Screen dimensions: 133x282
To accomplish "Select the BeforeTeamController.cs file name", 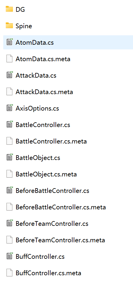I will coord(52,224).
